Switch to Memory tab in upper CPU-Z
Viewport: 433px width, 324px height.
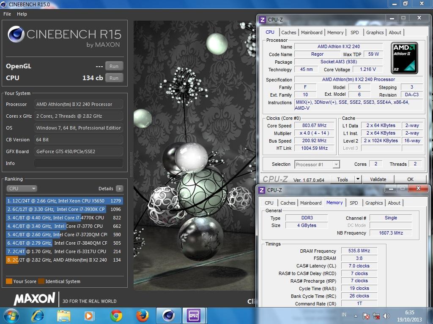point(335,32)
